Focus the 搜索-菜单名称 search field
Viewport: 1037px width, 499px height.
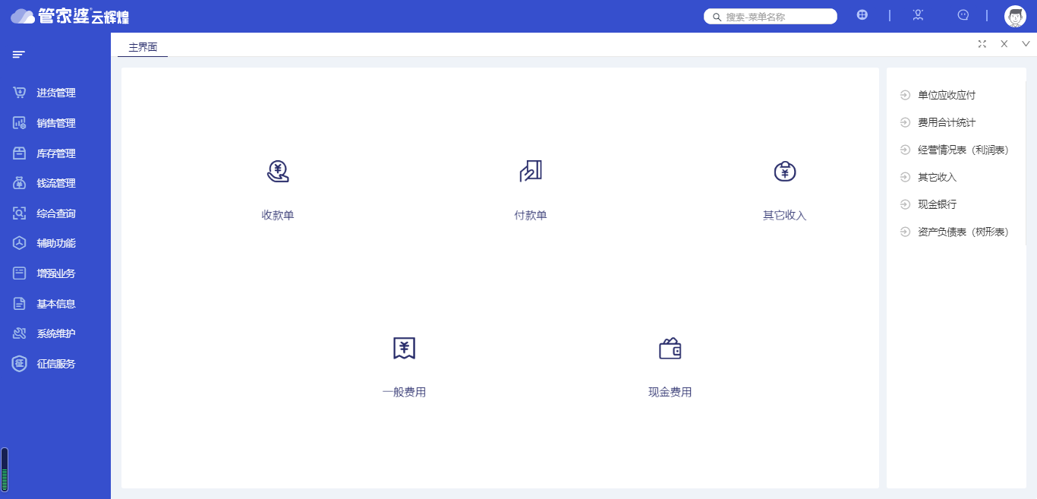(771, 16)
